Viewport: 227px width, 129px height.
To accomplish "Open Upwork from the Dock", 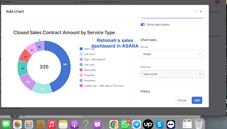I will (x=148, y=124).
